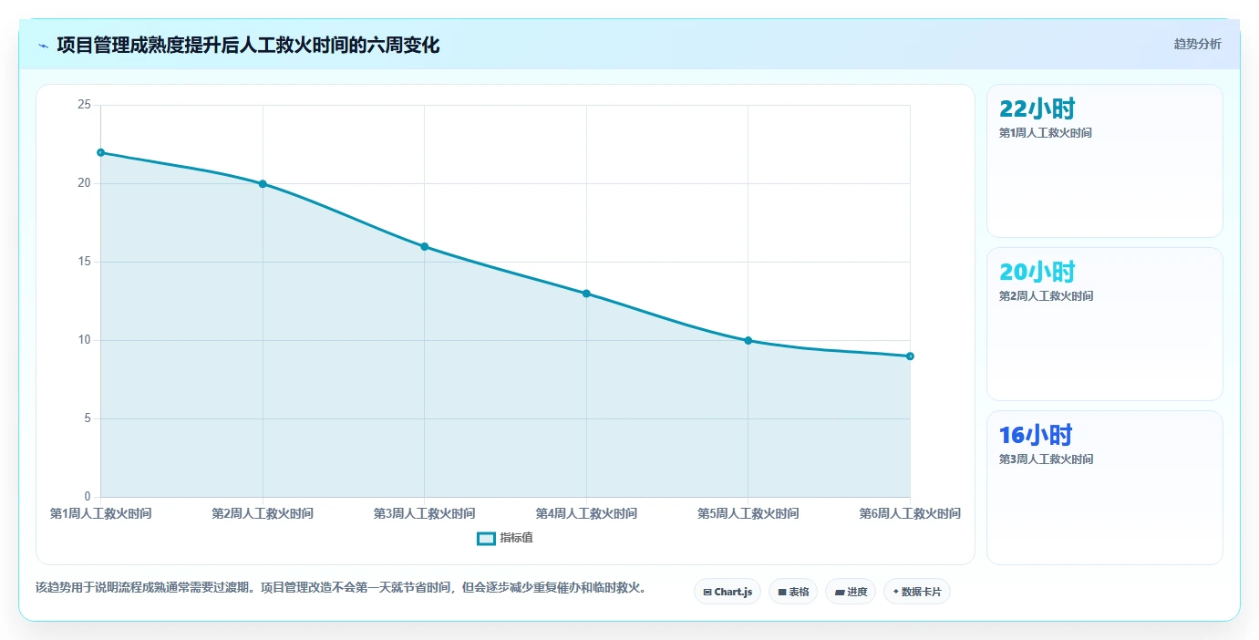Screen dimensions: 1259x640
Task: Click the 第4周 data point at 13
Action: click(586, 294)
